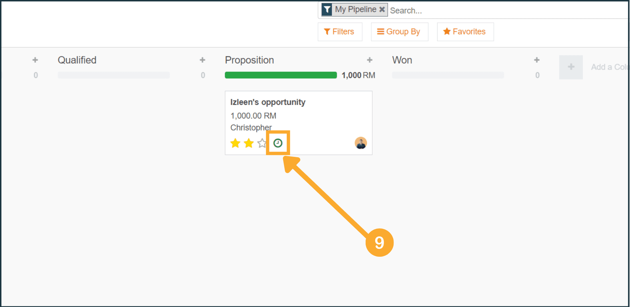Click the salesperson avatar on card
The width and height of the screenshot is (630, 307).
click(x=361, y=143)
